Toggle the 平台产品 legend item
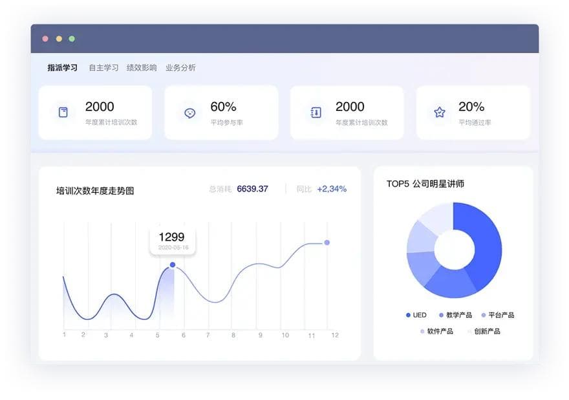 [x=497, y=315]
